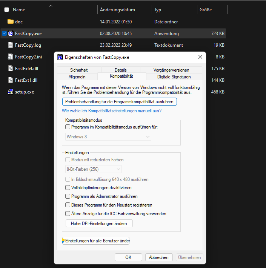Select the setup.exe file name
The image size is (266, 268).
click(x=25, y=92)
